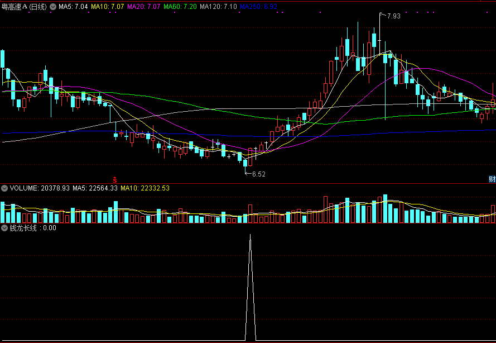Select the MA10: 7.07 label in the price header
Viewport: 496px width, 343px height.
107,7
